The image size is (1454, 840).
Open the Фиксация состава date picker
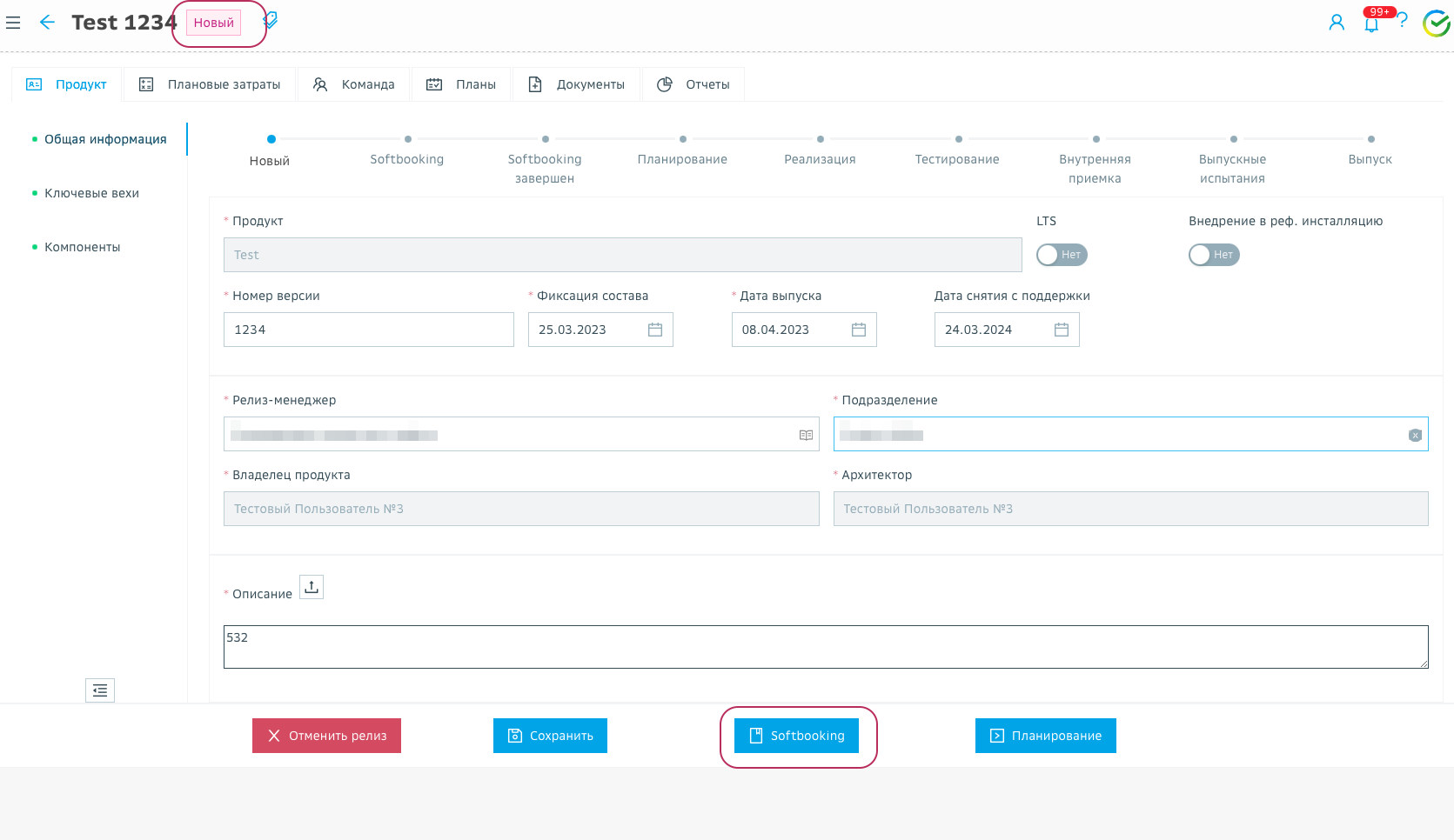(x=655, y=330)
